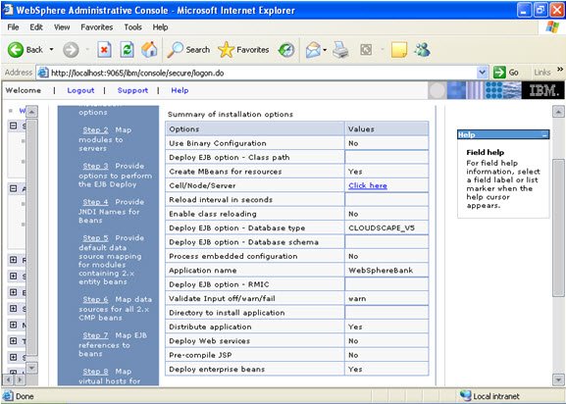Expand the tree node labeled E
The image size is (566, 404).
(14, 292)
